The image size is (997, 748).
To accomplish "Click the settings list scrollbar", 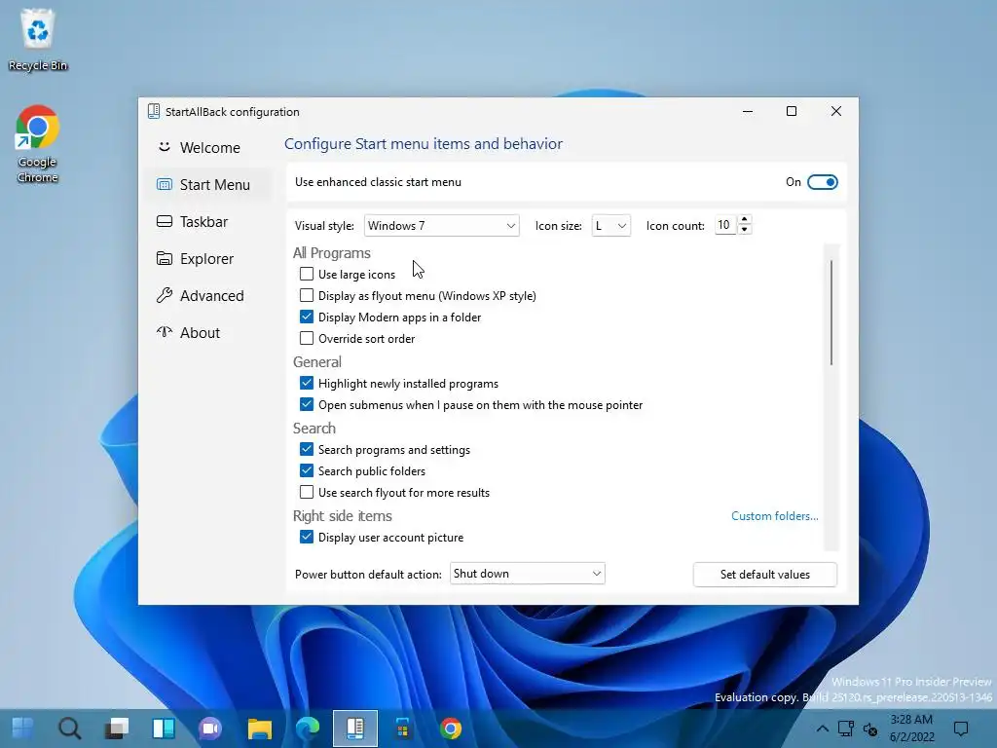I will [831, 313].
